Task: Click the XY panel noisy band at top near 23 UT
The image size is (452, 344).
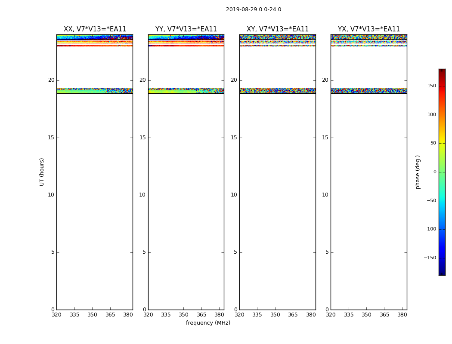Action: pyautogui.click(x=278, y=40)
